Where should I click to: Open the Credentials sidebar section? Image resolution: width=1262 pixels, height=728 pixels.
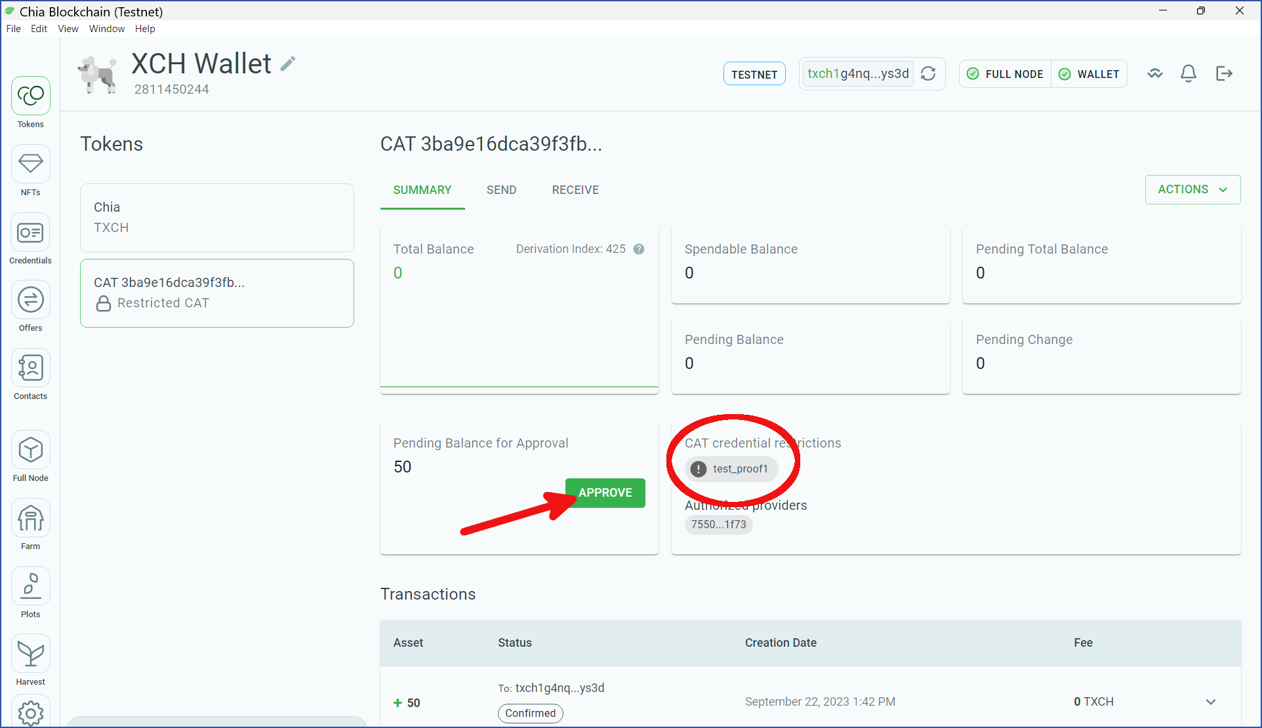(30, 239)
